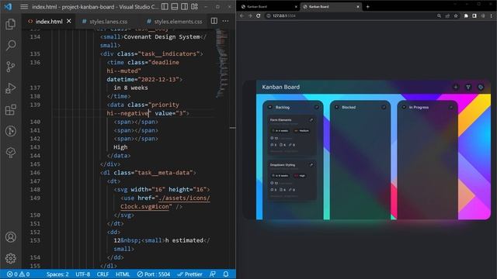Viewport: 497px width, 279px height.
Task: Open the Customize Layout icon in the title bar
Action: pos(195,7)
